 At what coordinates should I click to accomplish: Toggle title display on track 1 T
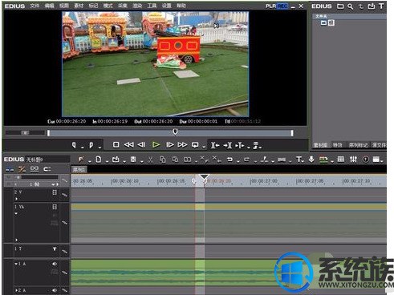pyautogui.click(x=55, y=249)
